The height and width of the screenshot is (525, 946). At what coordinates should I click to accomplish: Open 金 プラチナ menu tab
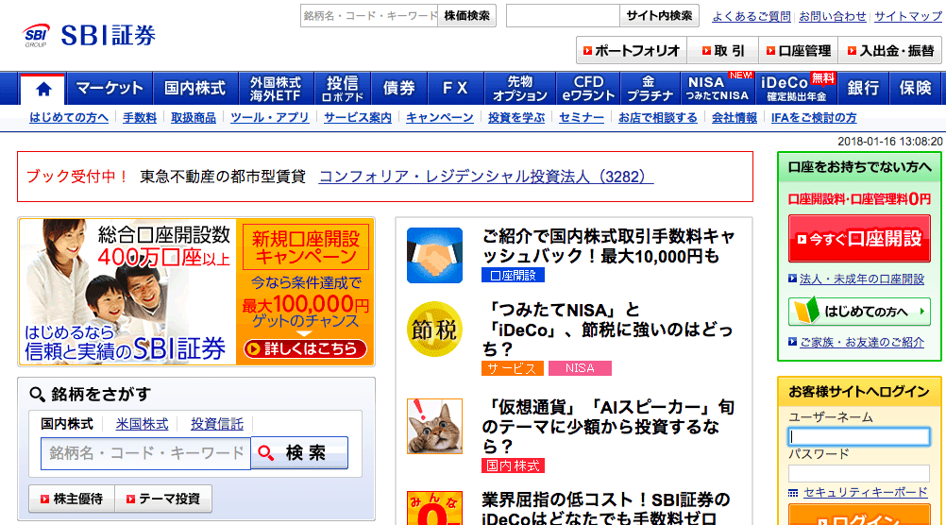650,88
